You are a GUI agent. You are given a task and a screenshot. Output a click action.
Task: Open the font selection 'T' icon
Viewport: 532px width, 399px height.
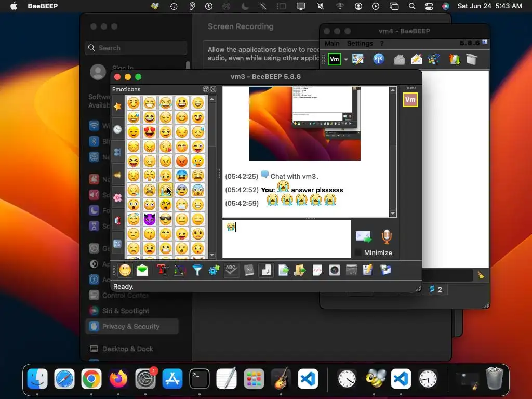[x=163, y=270]
